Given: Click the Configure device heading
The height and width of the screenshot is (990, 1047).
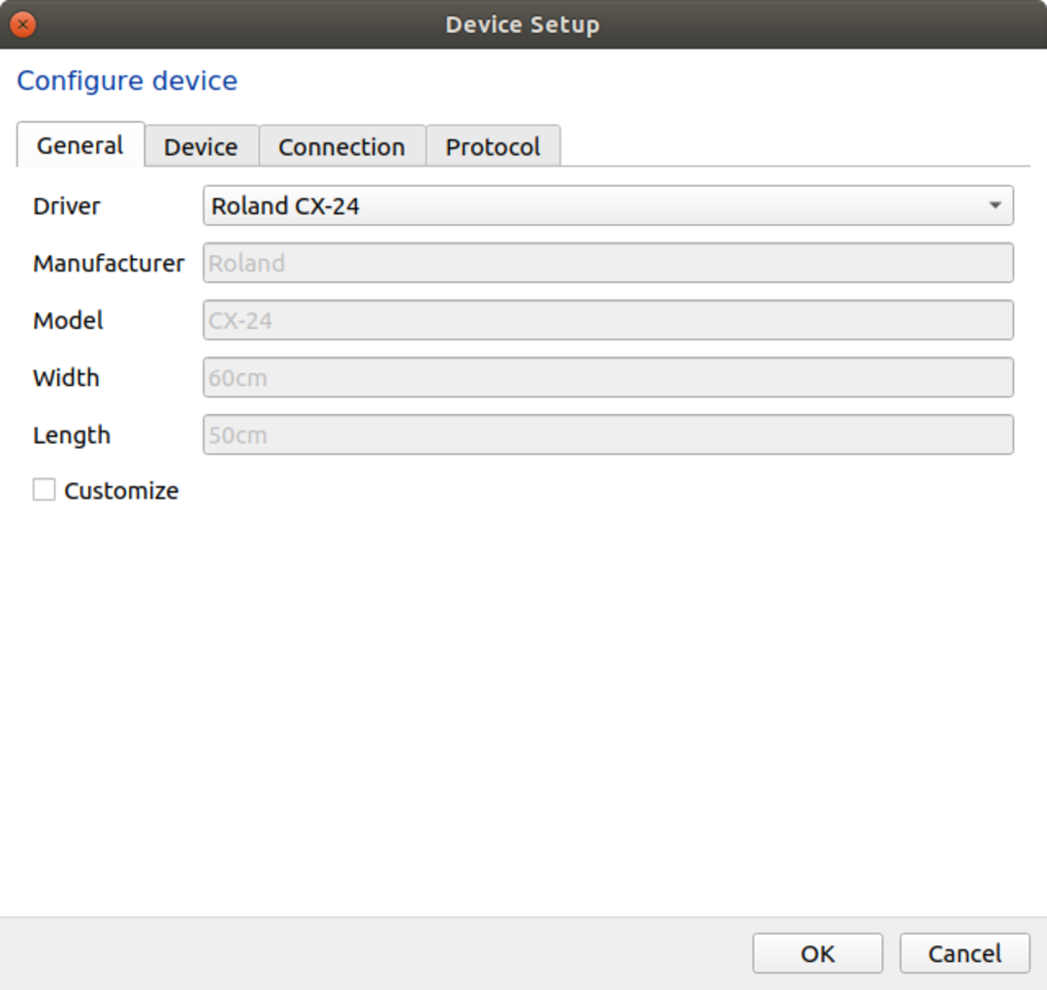Looking at the screenshot, I should coord(127,80).
